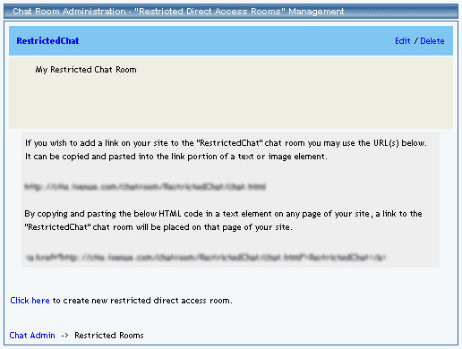Click the 'By copying and pasting' instruction sentence

(223, 214)
